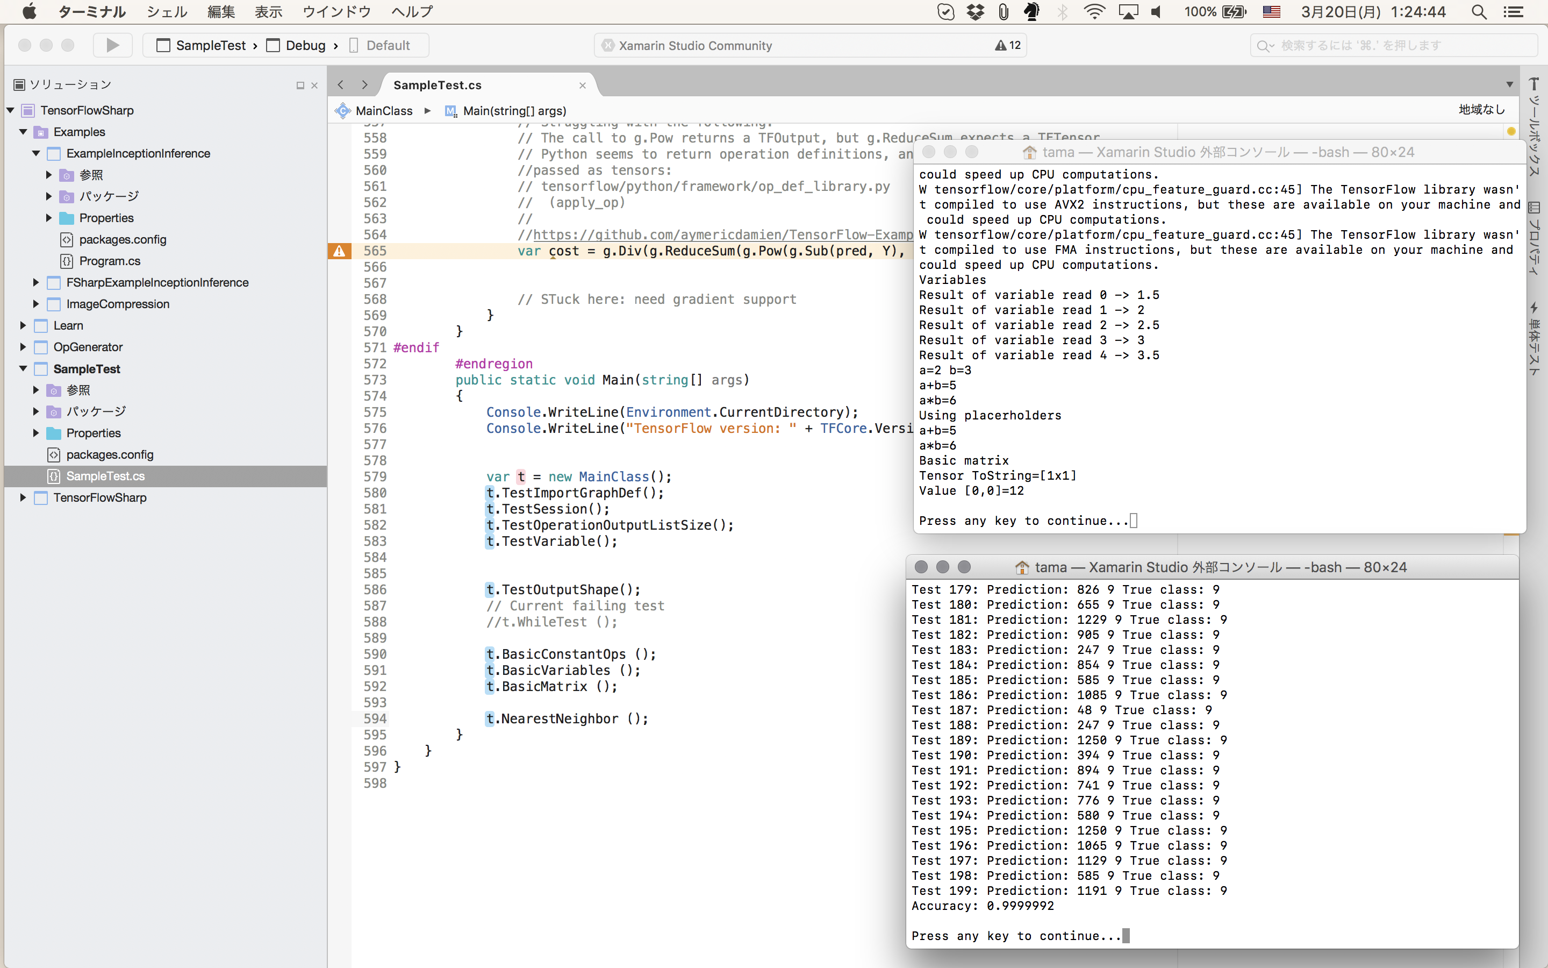Open the 地域なし region dropdown

pos(1481,110)
